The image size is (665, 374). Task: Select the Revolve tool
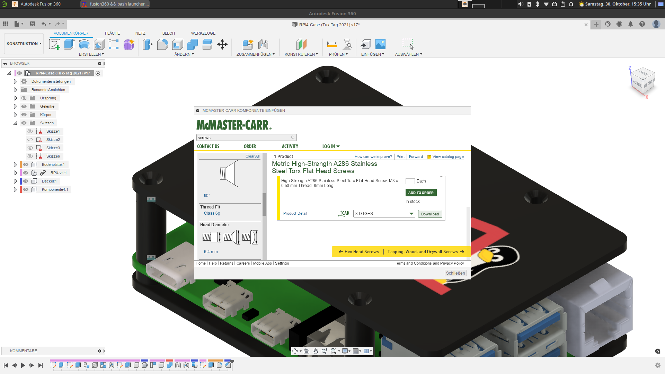click(85, 44)
